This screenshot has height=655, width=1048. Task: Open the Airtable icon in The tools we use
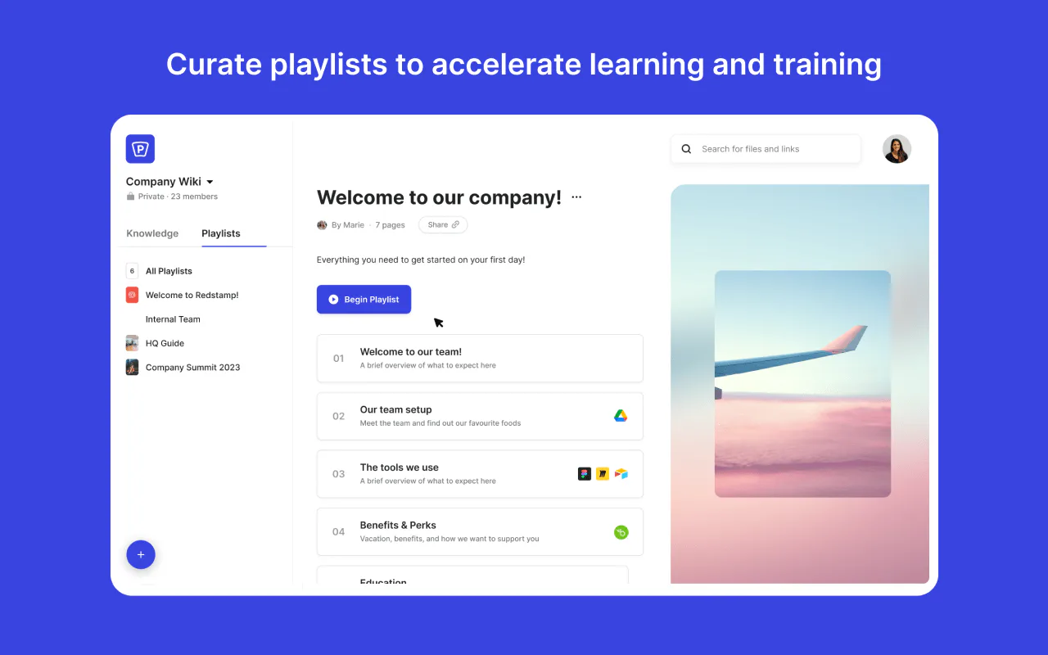point(621,473)
